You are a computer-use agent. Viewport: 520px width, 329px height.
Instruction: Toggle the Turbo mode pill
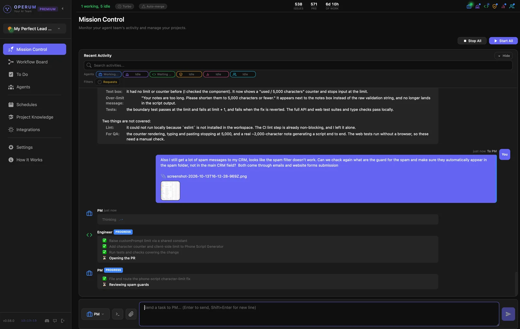(x=125, y=6)
